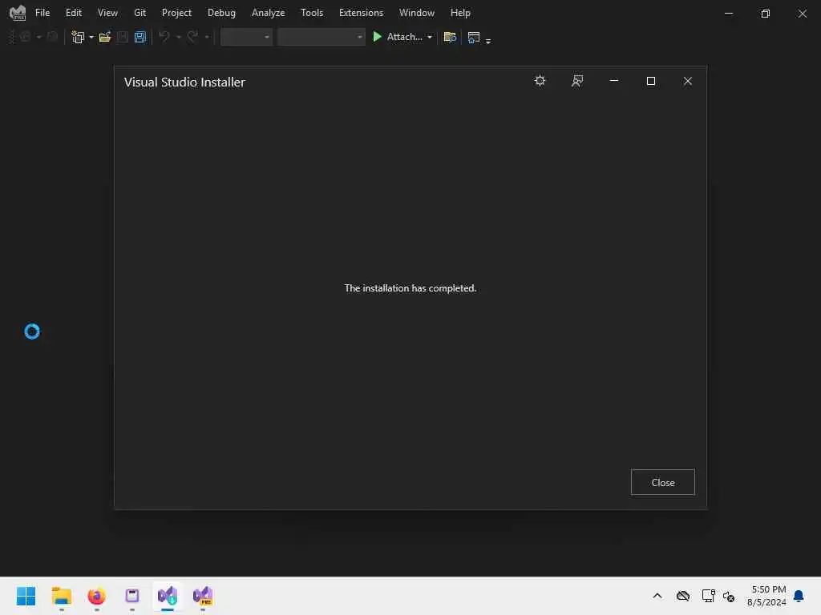Open the Help menu
Screen dimensions: 821x615
460,13
